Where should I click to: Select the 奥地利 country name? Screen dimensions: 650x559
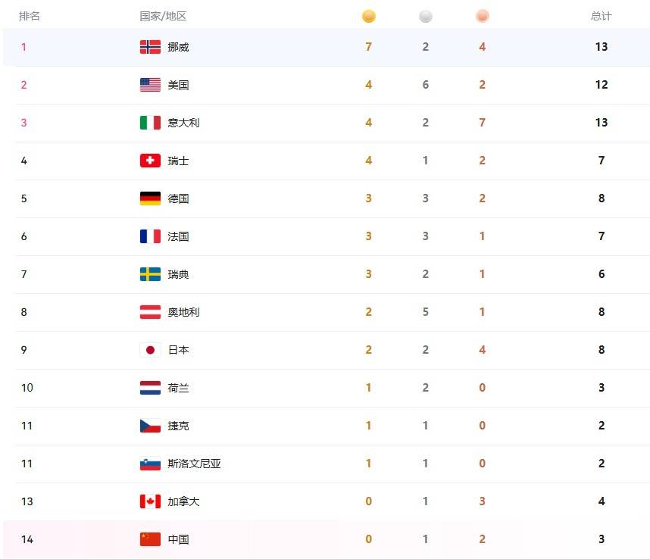[x=183, y=312]
